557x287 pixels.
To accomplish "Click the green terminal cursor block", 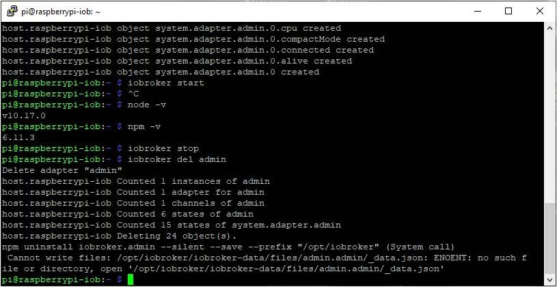I will point(131,280).
